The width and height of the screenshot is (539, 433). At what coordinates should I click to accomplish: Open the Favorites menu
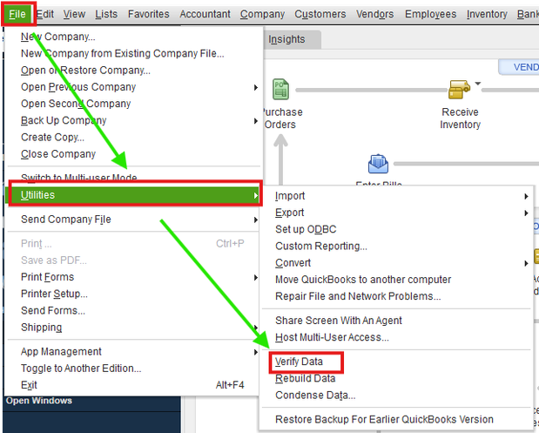(149, 14)
